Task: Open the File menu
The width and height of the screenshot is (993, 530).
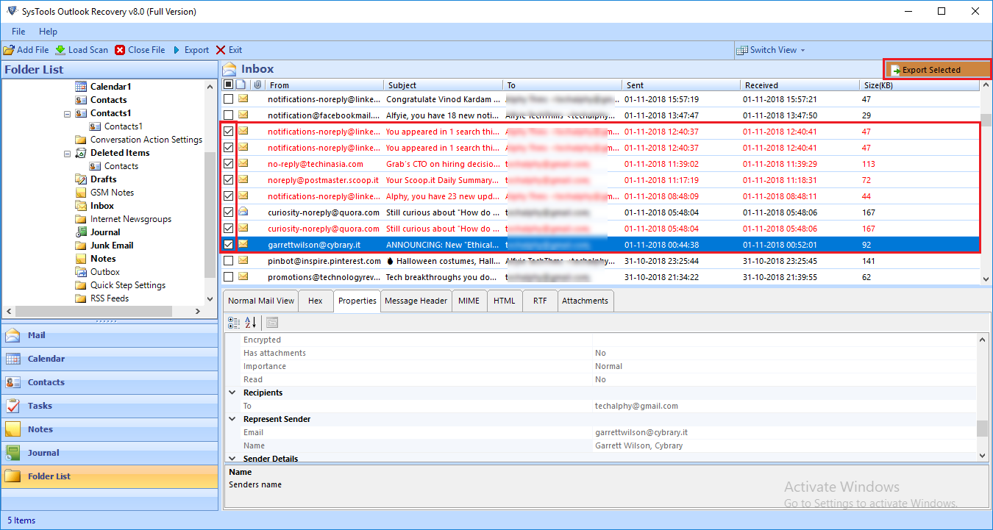Action: click(17, 32)
